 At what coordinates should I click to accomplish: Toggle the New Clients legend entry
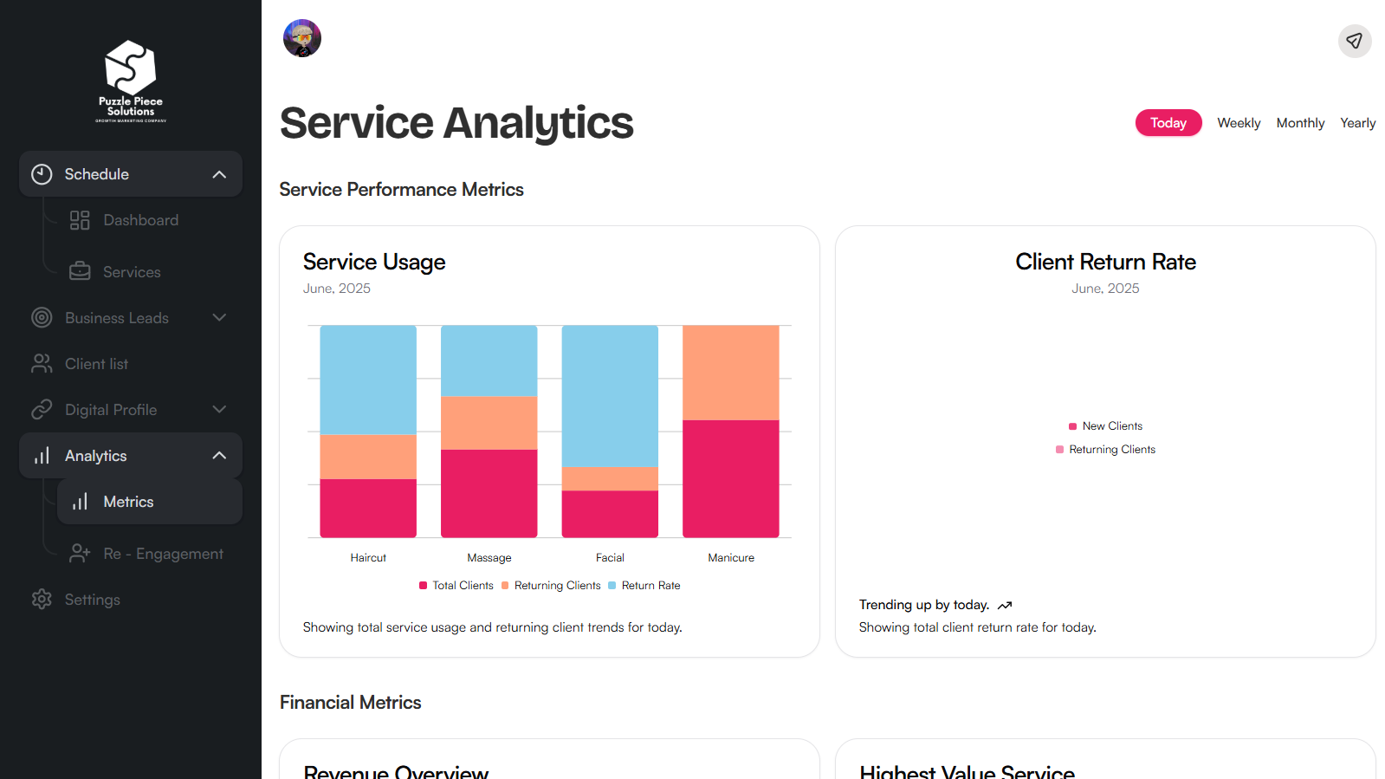click(1106, 425)
